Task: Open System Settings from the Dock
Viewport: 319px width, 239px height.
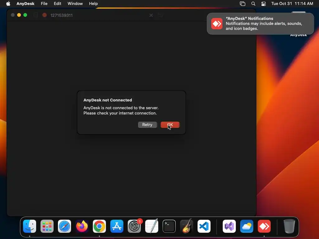Action: pyautogui.click(x=134, y=226)
